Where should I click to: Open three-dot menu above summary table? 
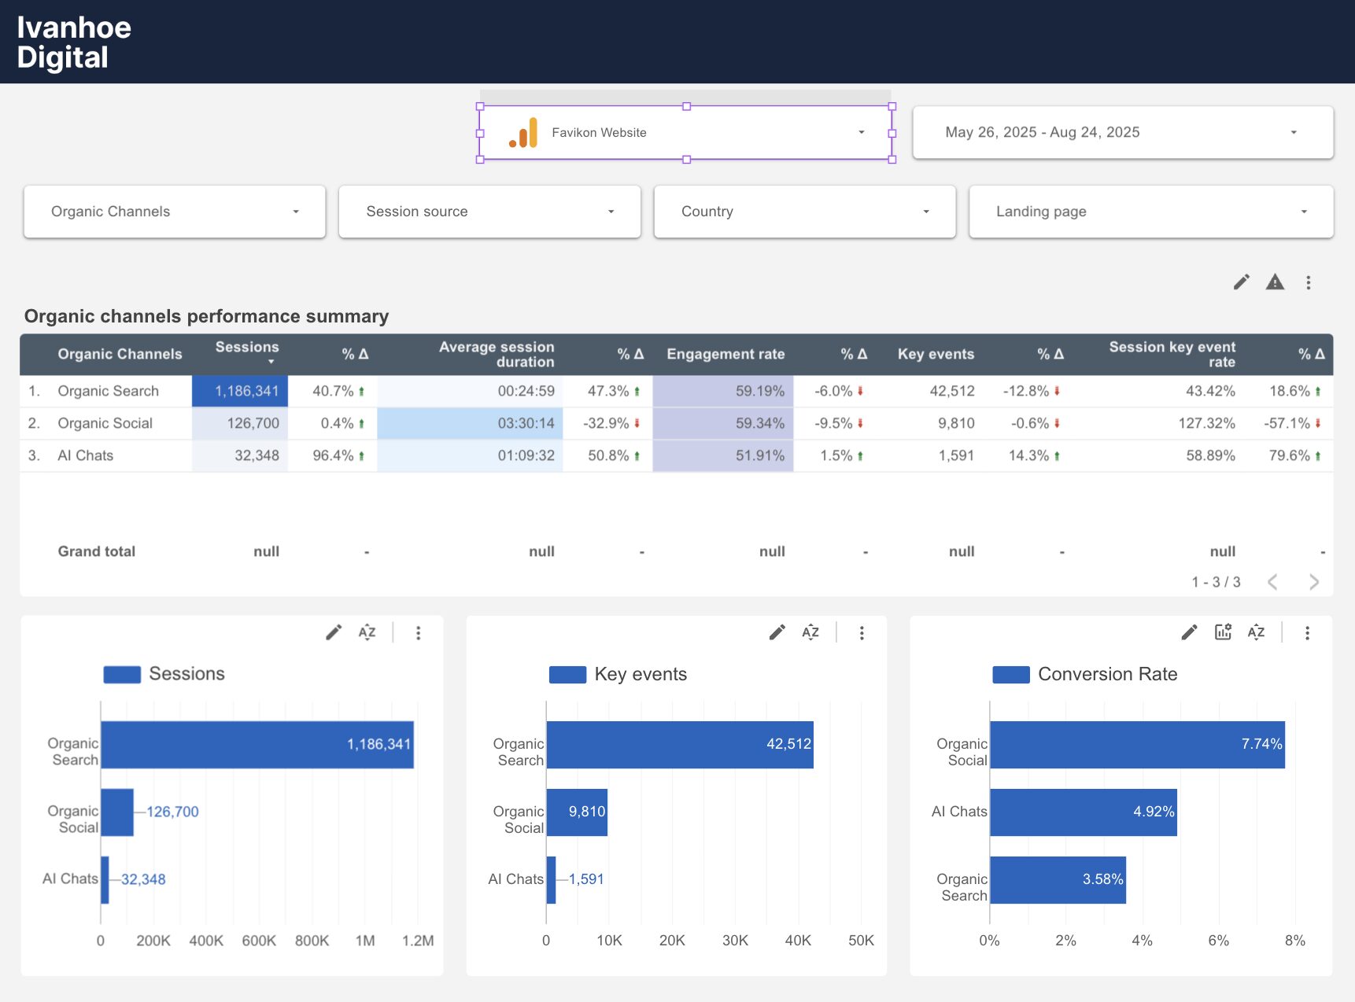pos(1308,282)
